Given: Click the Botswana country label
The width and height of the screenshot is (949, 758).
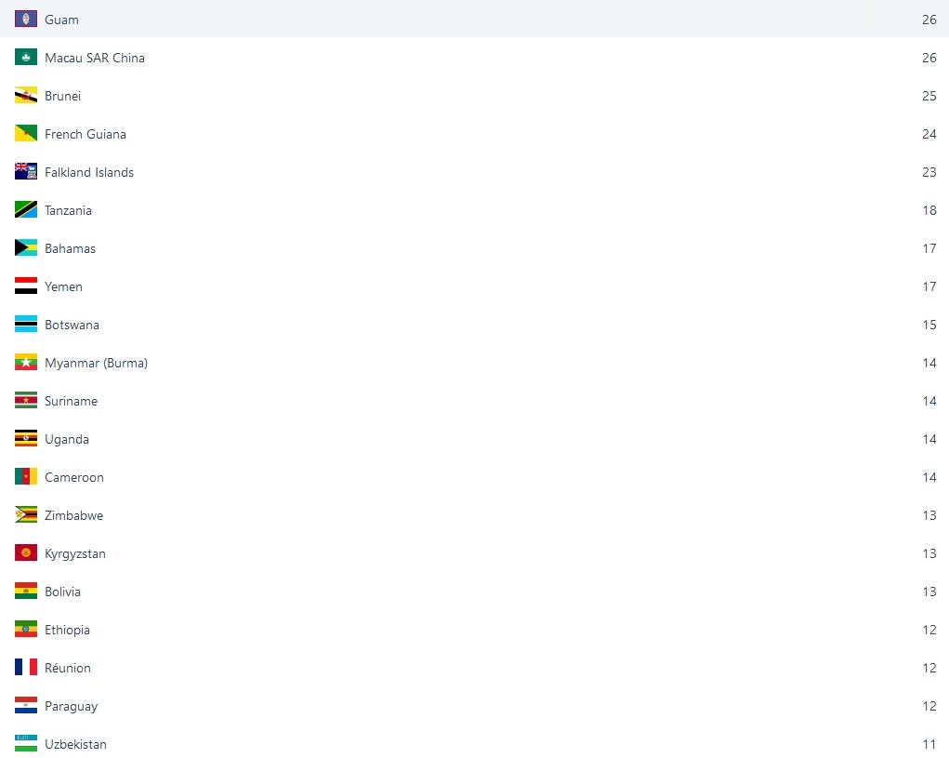Looking at the screenshot, I should tap(72, 325).
